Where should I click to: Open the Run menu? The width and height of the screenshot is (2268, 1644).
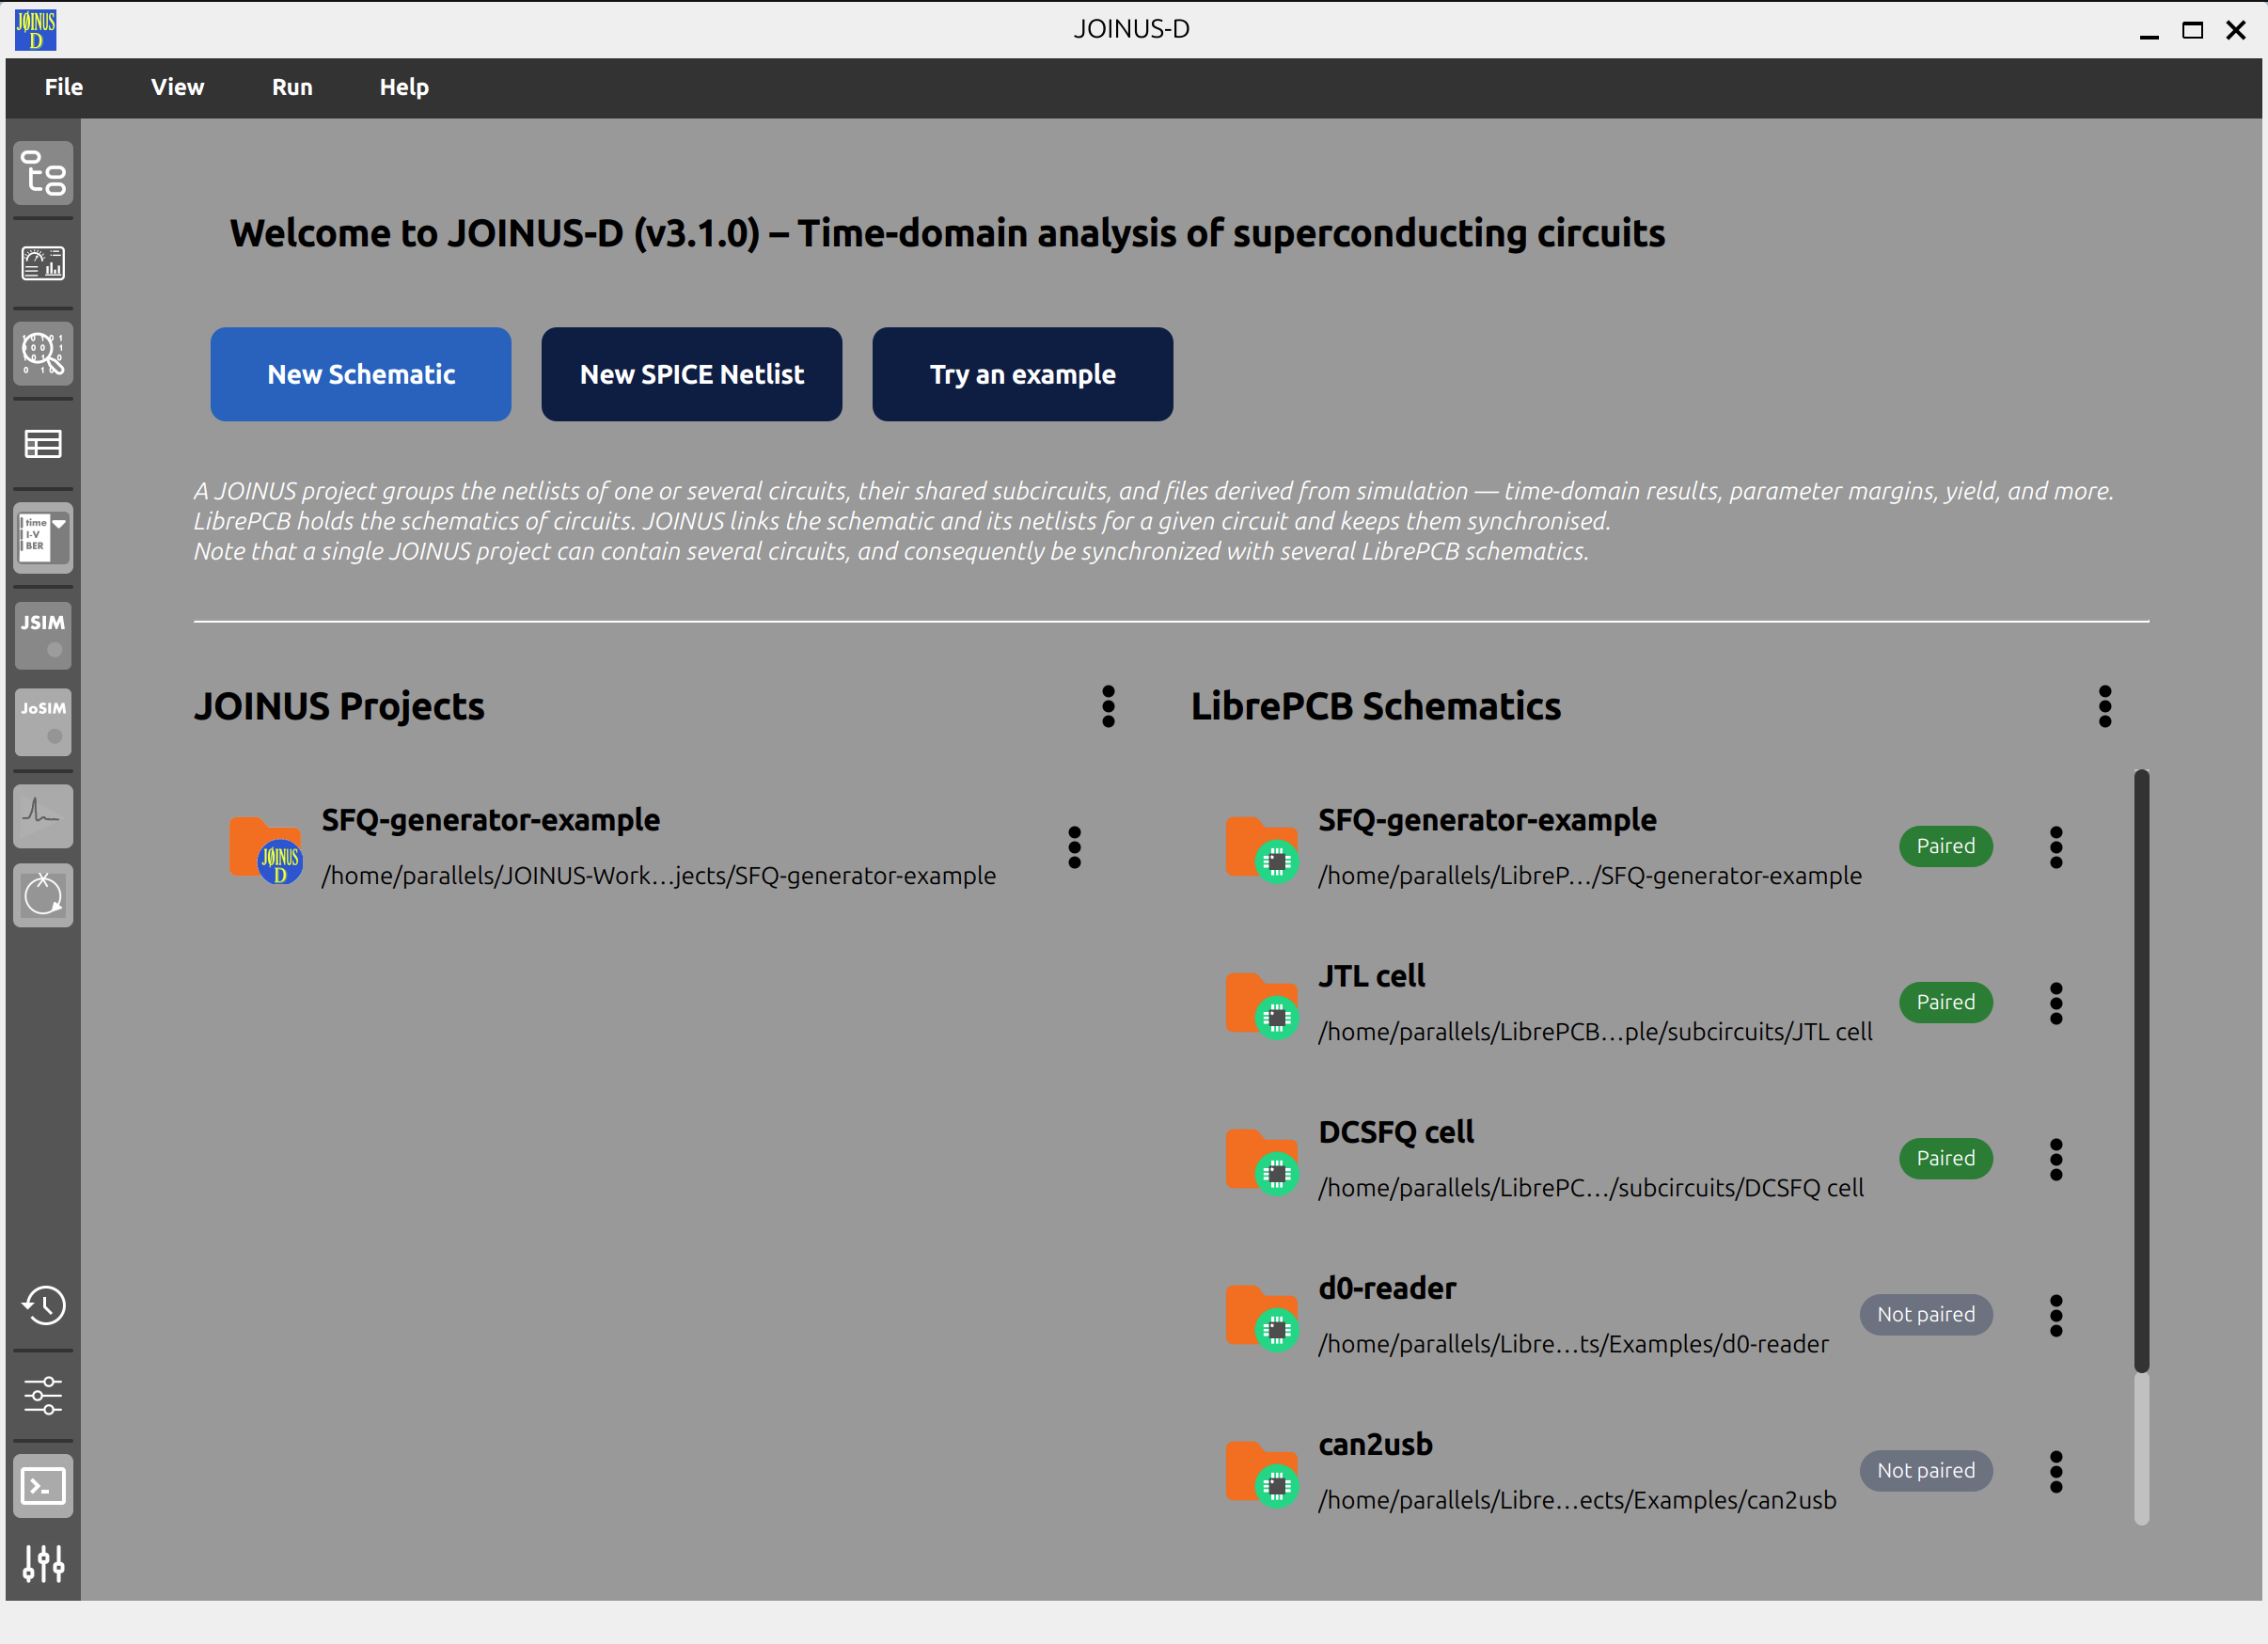(x=292, y=87)
